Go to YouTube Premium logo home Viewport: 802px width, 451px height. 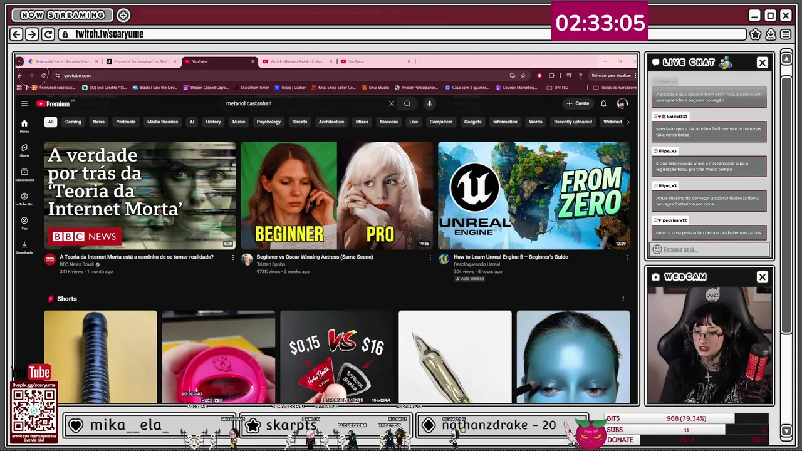pyautogui.click(x=53, y=104)
